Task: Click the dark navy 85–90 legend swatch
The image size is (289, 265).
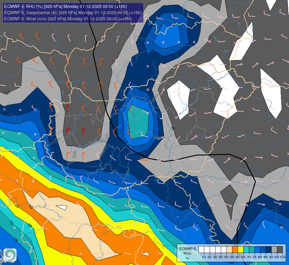Action: [x=269, y=250]
